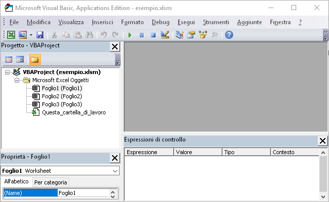Open the ? help menu
329x202 pixels.
click(300, 22)
